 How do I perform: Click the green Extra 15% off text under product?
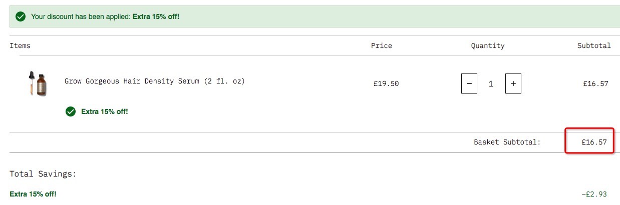coord(105,111)
